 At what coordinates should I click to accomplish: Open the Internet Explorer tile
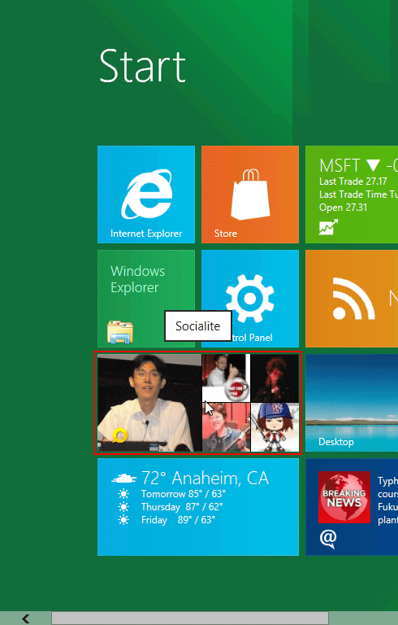(146, 194)
